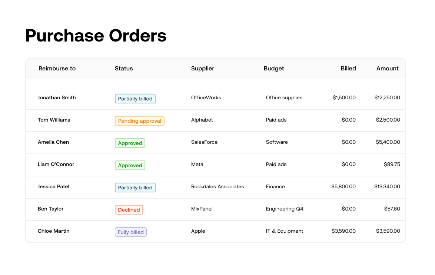Screen dimensions: 435x275
Task: Click the Budget column header
Action: coord(274,69)
